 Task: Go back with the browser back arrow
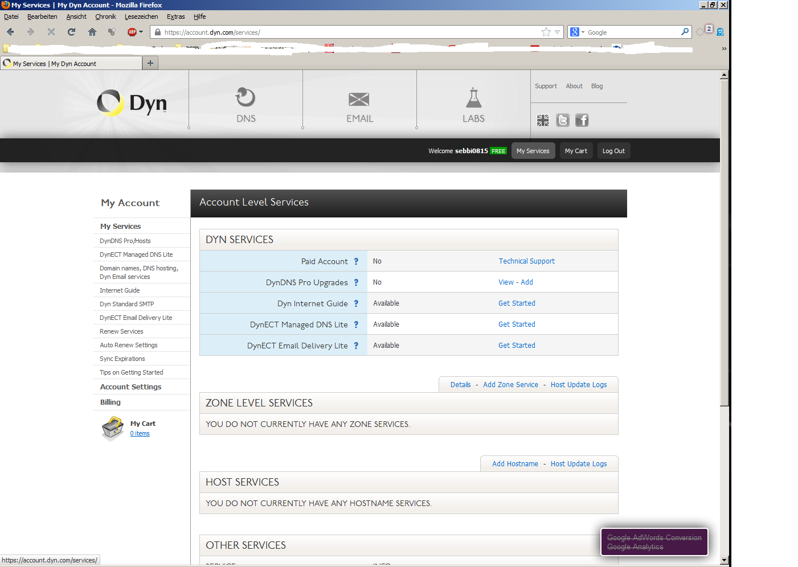click(10, 32)
